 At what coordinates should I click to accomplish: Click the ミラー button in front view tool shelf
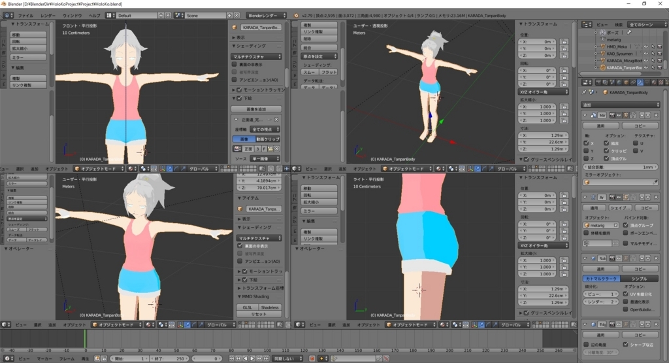pyautogui.click(x=29, y=57)
